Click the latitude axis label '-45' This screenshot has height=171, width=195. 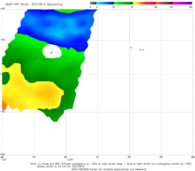coord(2,40)
